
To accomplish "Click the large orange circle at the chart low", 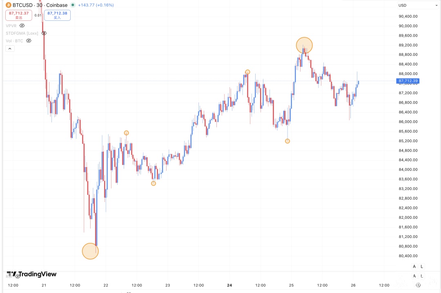I will coord(90,251).
